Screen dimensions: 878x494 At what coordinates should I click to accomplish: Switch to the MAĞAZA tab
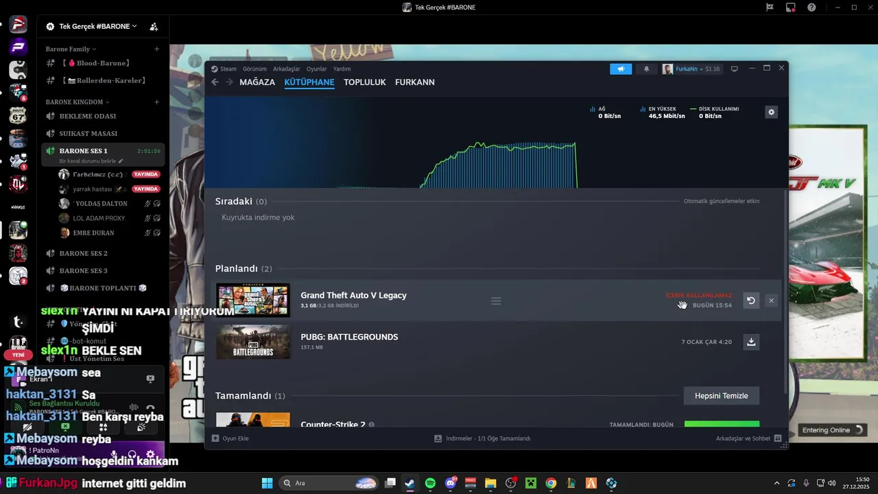[257, 82]
